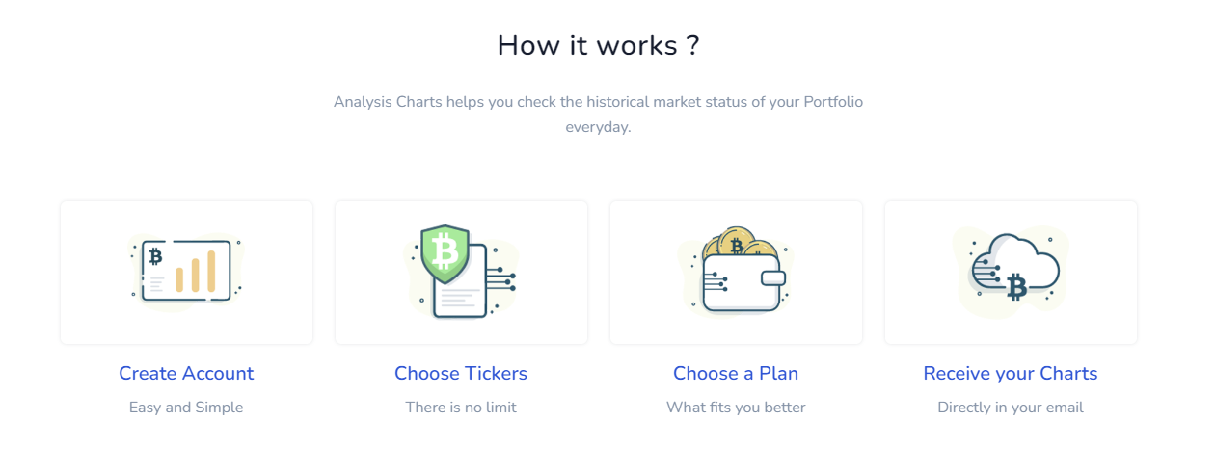Click the wallet with coins illustration

pos(736,271)
